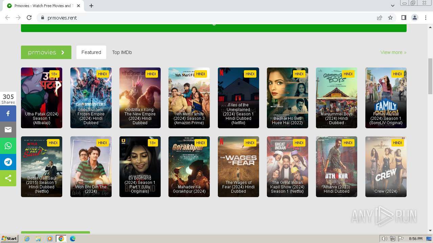The height and width of the screenshot is (243, 433).
Task: Open Woh Bhi Din The poster
Action: 91,167
